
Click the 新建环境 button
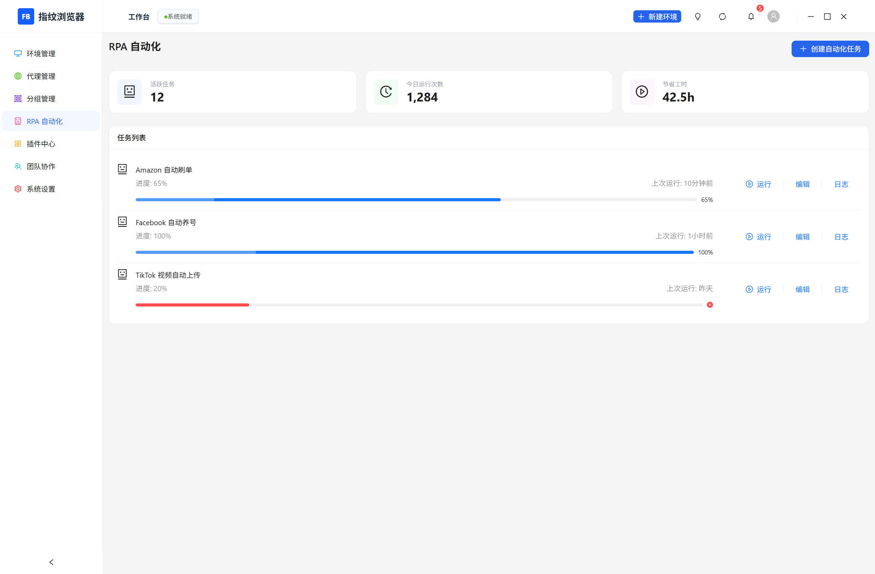tap(657, 16)
